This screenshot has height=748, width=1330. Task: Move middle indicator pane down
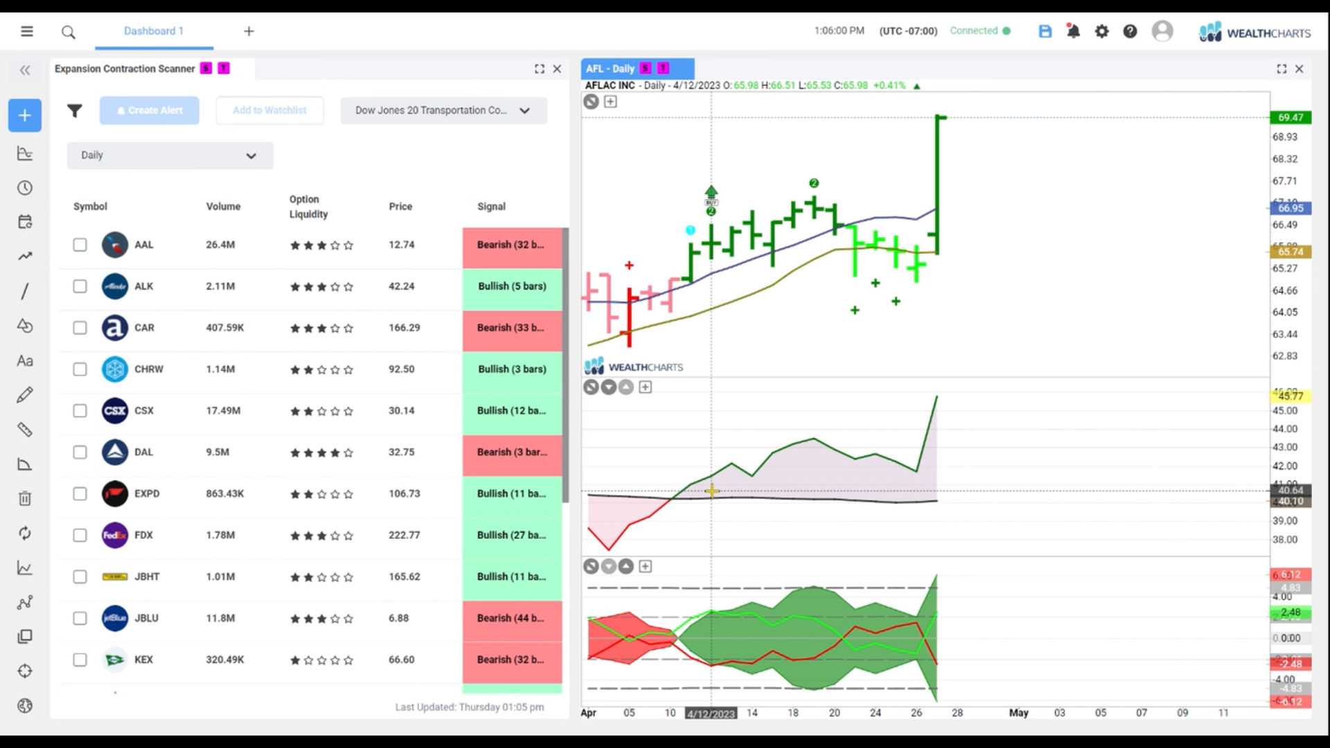tap(609, 387)
